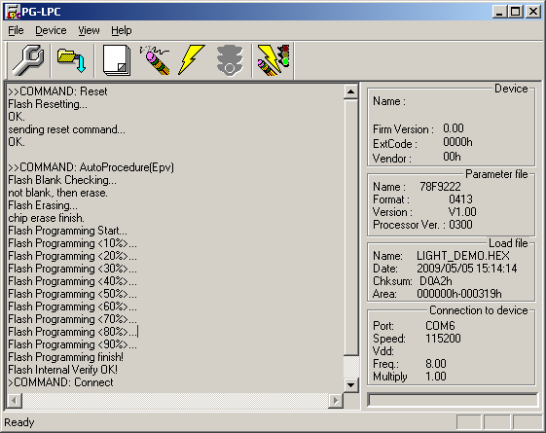Viewport: 546px width, 433px height.
Task: Click the port value COM6
Action: pyautogui.click(x=440, y=326)
